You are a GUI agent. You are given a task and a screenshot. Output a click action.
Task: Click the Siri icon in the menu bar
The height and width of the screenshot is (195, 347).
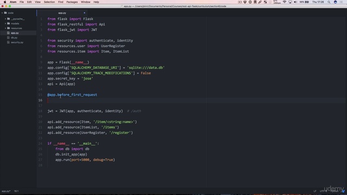click(336, 2)
